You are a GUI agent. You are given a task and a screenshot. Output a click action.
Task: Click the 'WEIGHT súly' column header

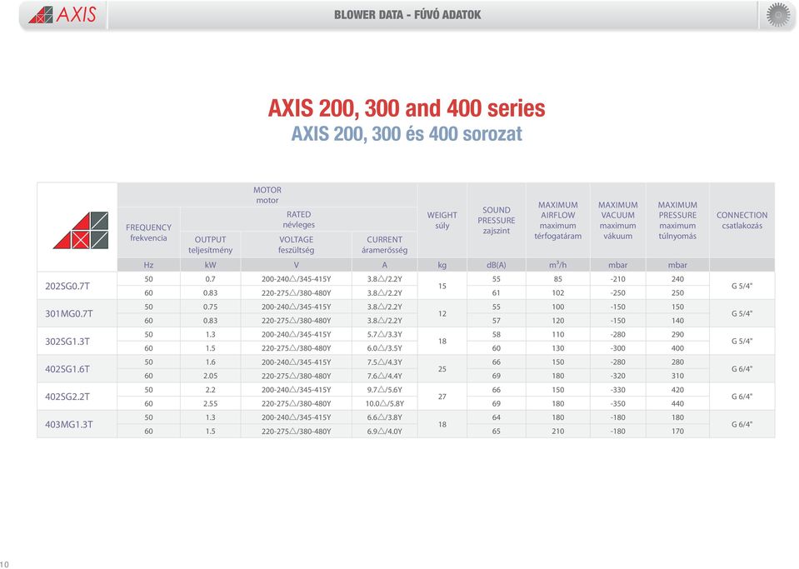tap(442, 220)
